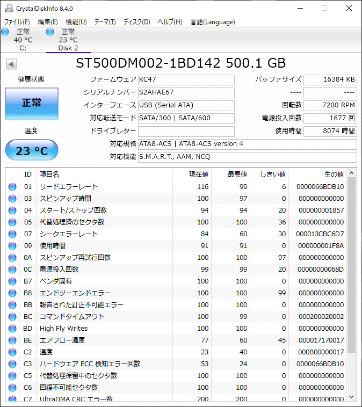Click raw value 0000066BDB10 in row 01
The height and width of the screenshot is (407, 362).
pyautogui.click(x=320, y=187)
